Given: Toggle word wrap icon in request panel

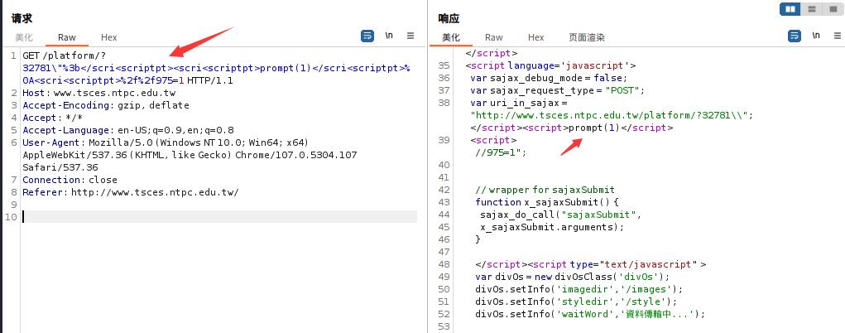Looking at the screenshot, I should coord(367,36).
